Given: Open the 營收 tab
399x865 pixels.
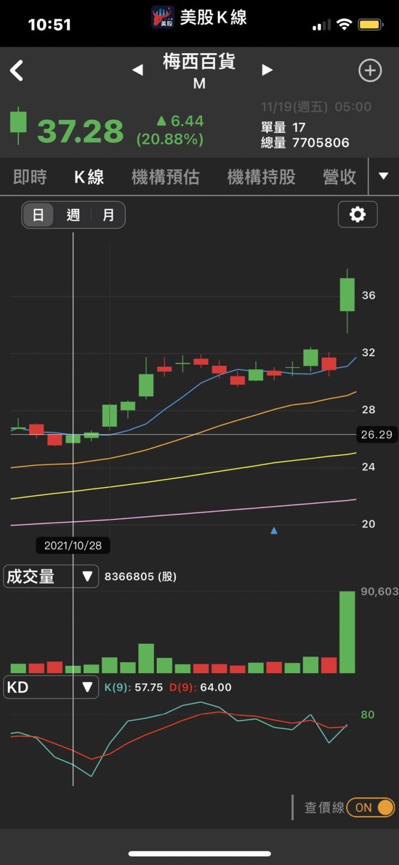Looking at the screenshot, I should point(340,177).
